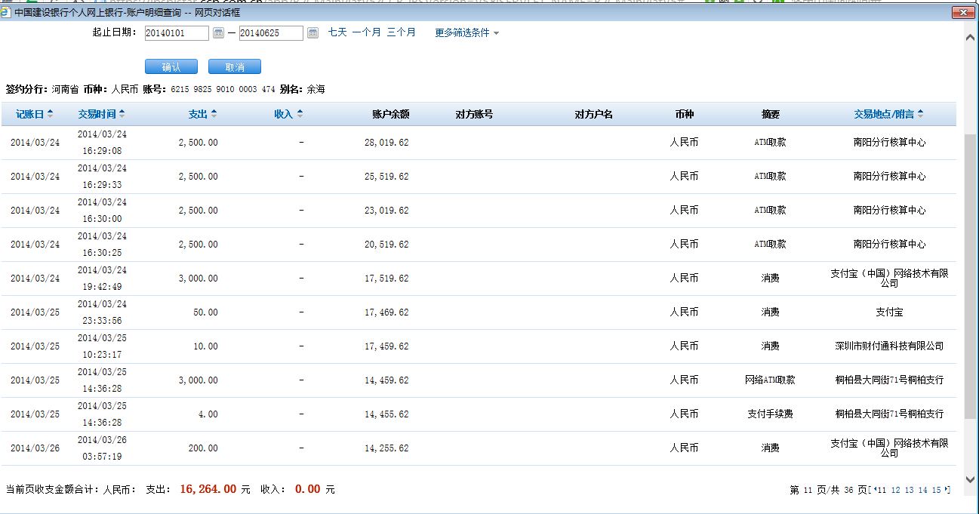Select the 三个月 quick date range
Image resolution: width=979 pixels, height=514 pixels.
(401, 32)
